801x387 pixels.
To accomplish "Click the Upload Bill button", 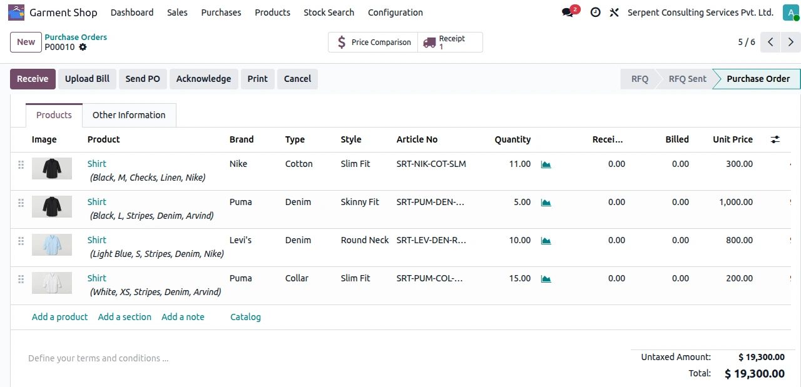I will tap(87, 79).
